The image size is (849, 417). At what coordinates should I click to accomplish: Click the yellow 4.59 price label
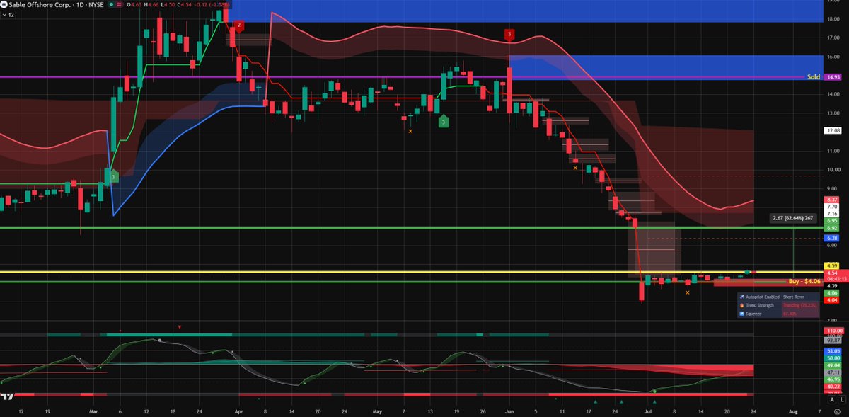[832, 265]
